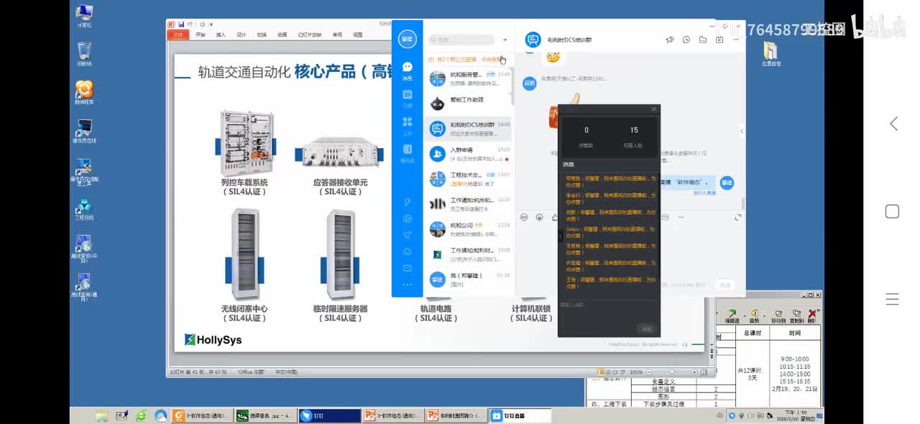Open the 和利时DCS培训群 conversation
The height and width of the screenshot is (424, 920).
pos(470,129)
